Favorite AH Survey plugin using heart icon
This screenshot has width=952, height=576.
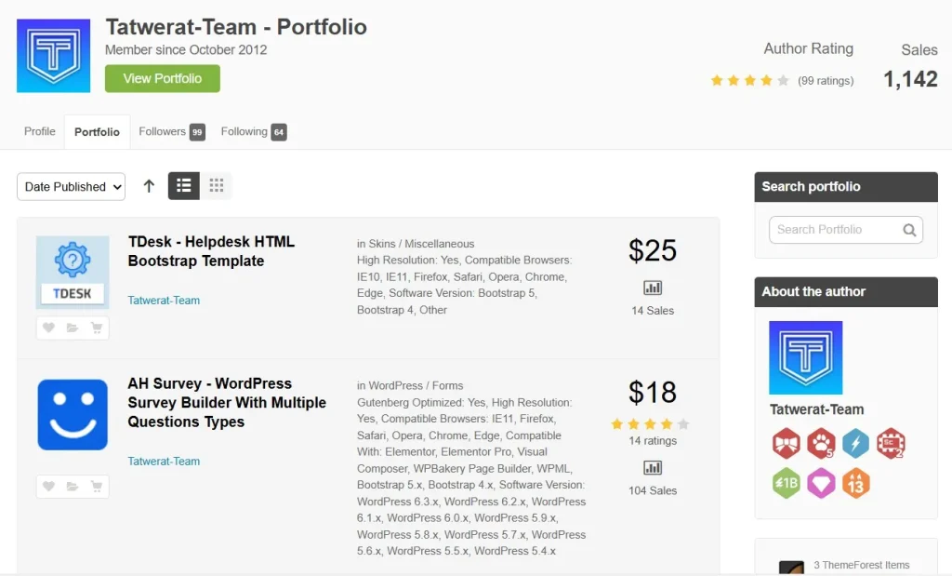point(48,487)
